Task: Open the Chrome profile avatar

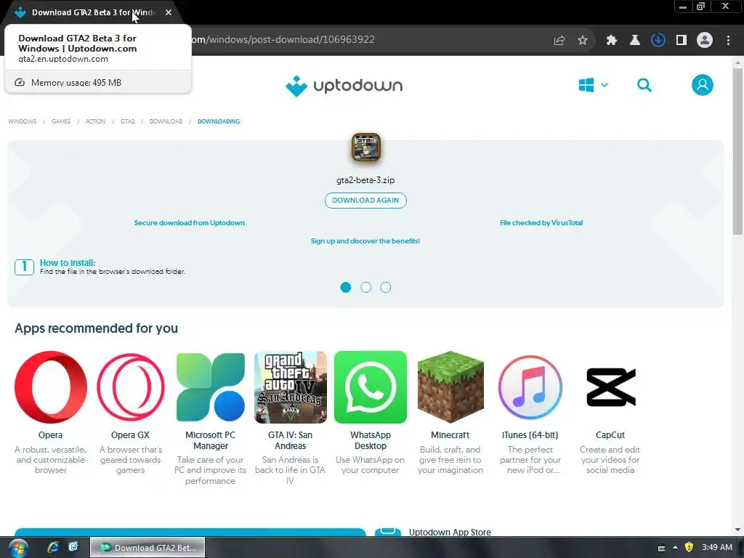Action: (x=705, y=41)
